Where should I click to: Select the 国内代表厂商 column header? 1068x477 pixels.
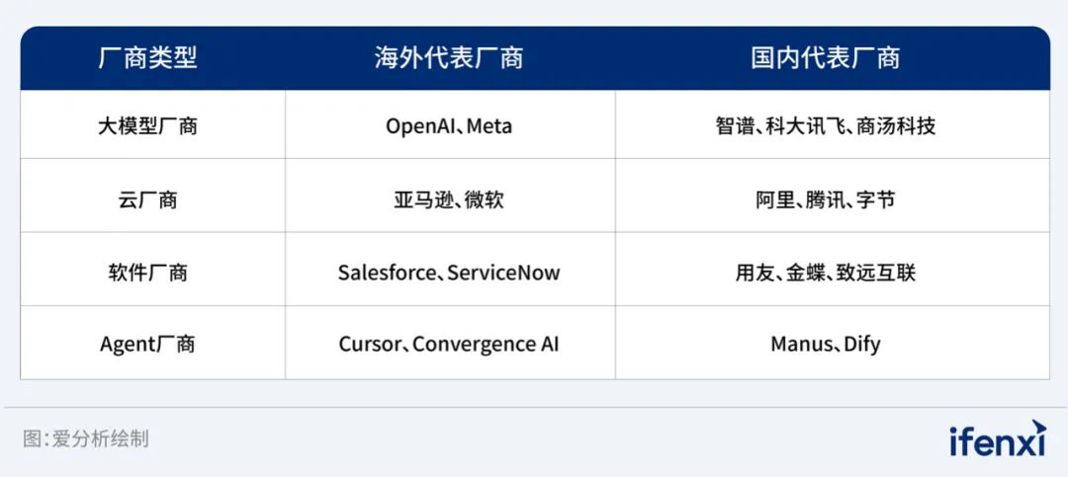826,58
